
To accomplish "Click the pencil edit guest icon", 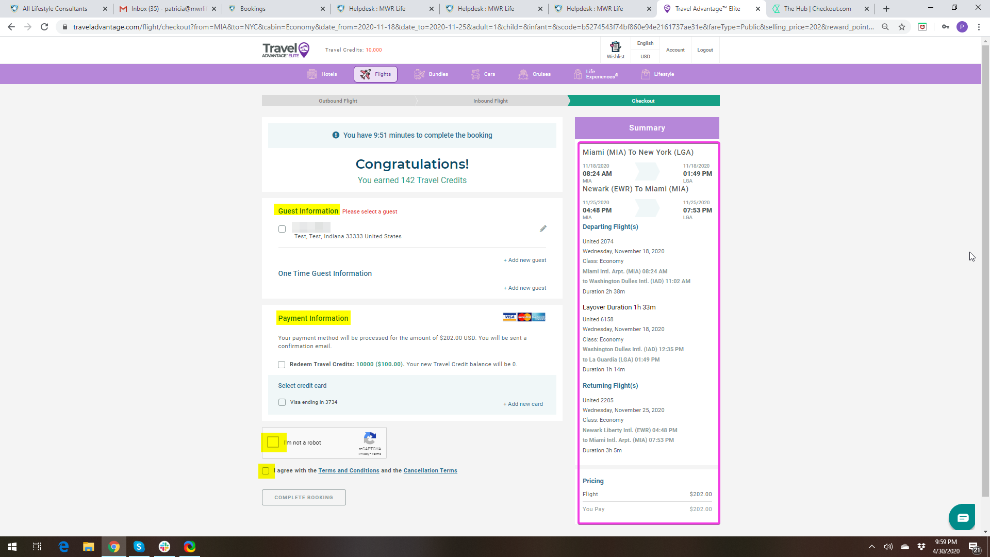I will click(543, 228).
